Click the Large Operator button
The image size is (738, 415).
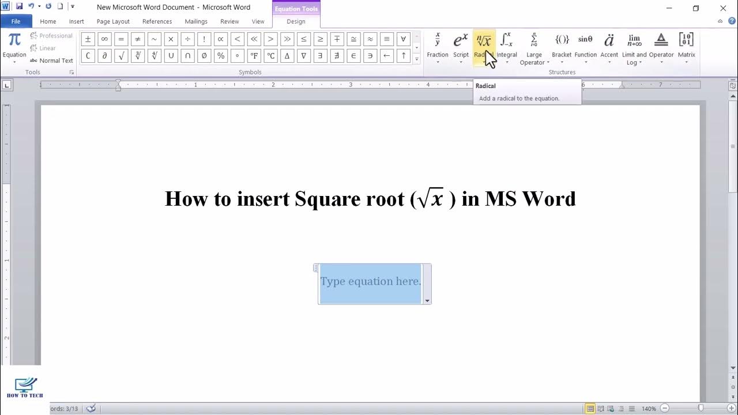(534, 48)
